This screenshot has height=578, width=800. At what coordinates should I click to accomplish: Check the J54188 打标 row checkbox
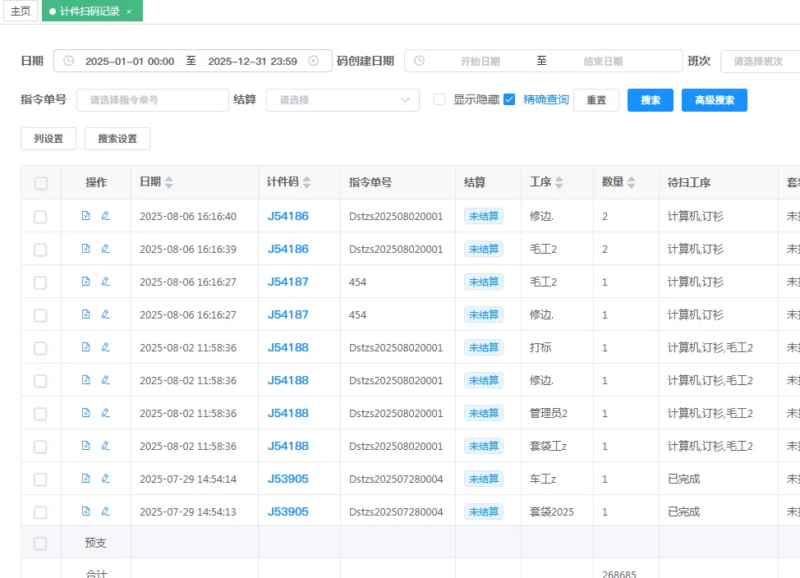click(40, 348)
